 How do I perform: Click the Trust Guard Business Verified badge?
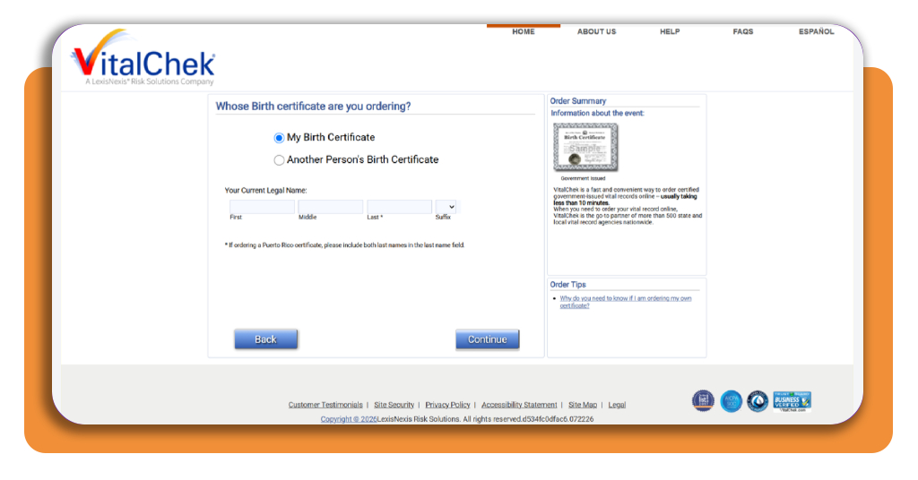point(792,402)
